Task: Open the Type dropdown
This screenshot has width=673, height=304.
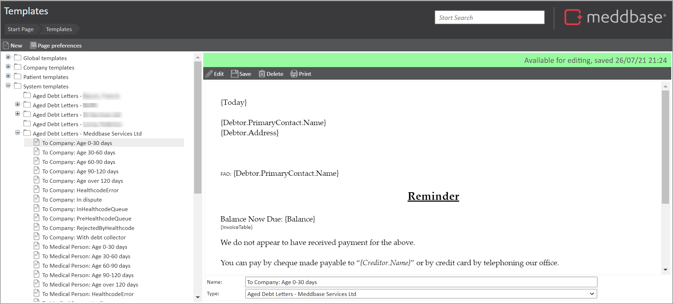Action: pyautogui.click(x=591, y=294)
